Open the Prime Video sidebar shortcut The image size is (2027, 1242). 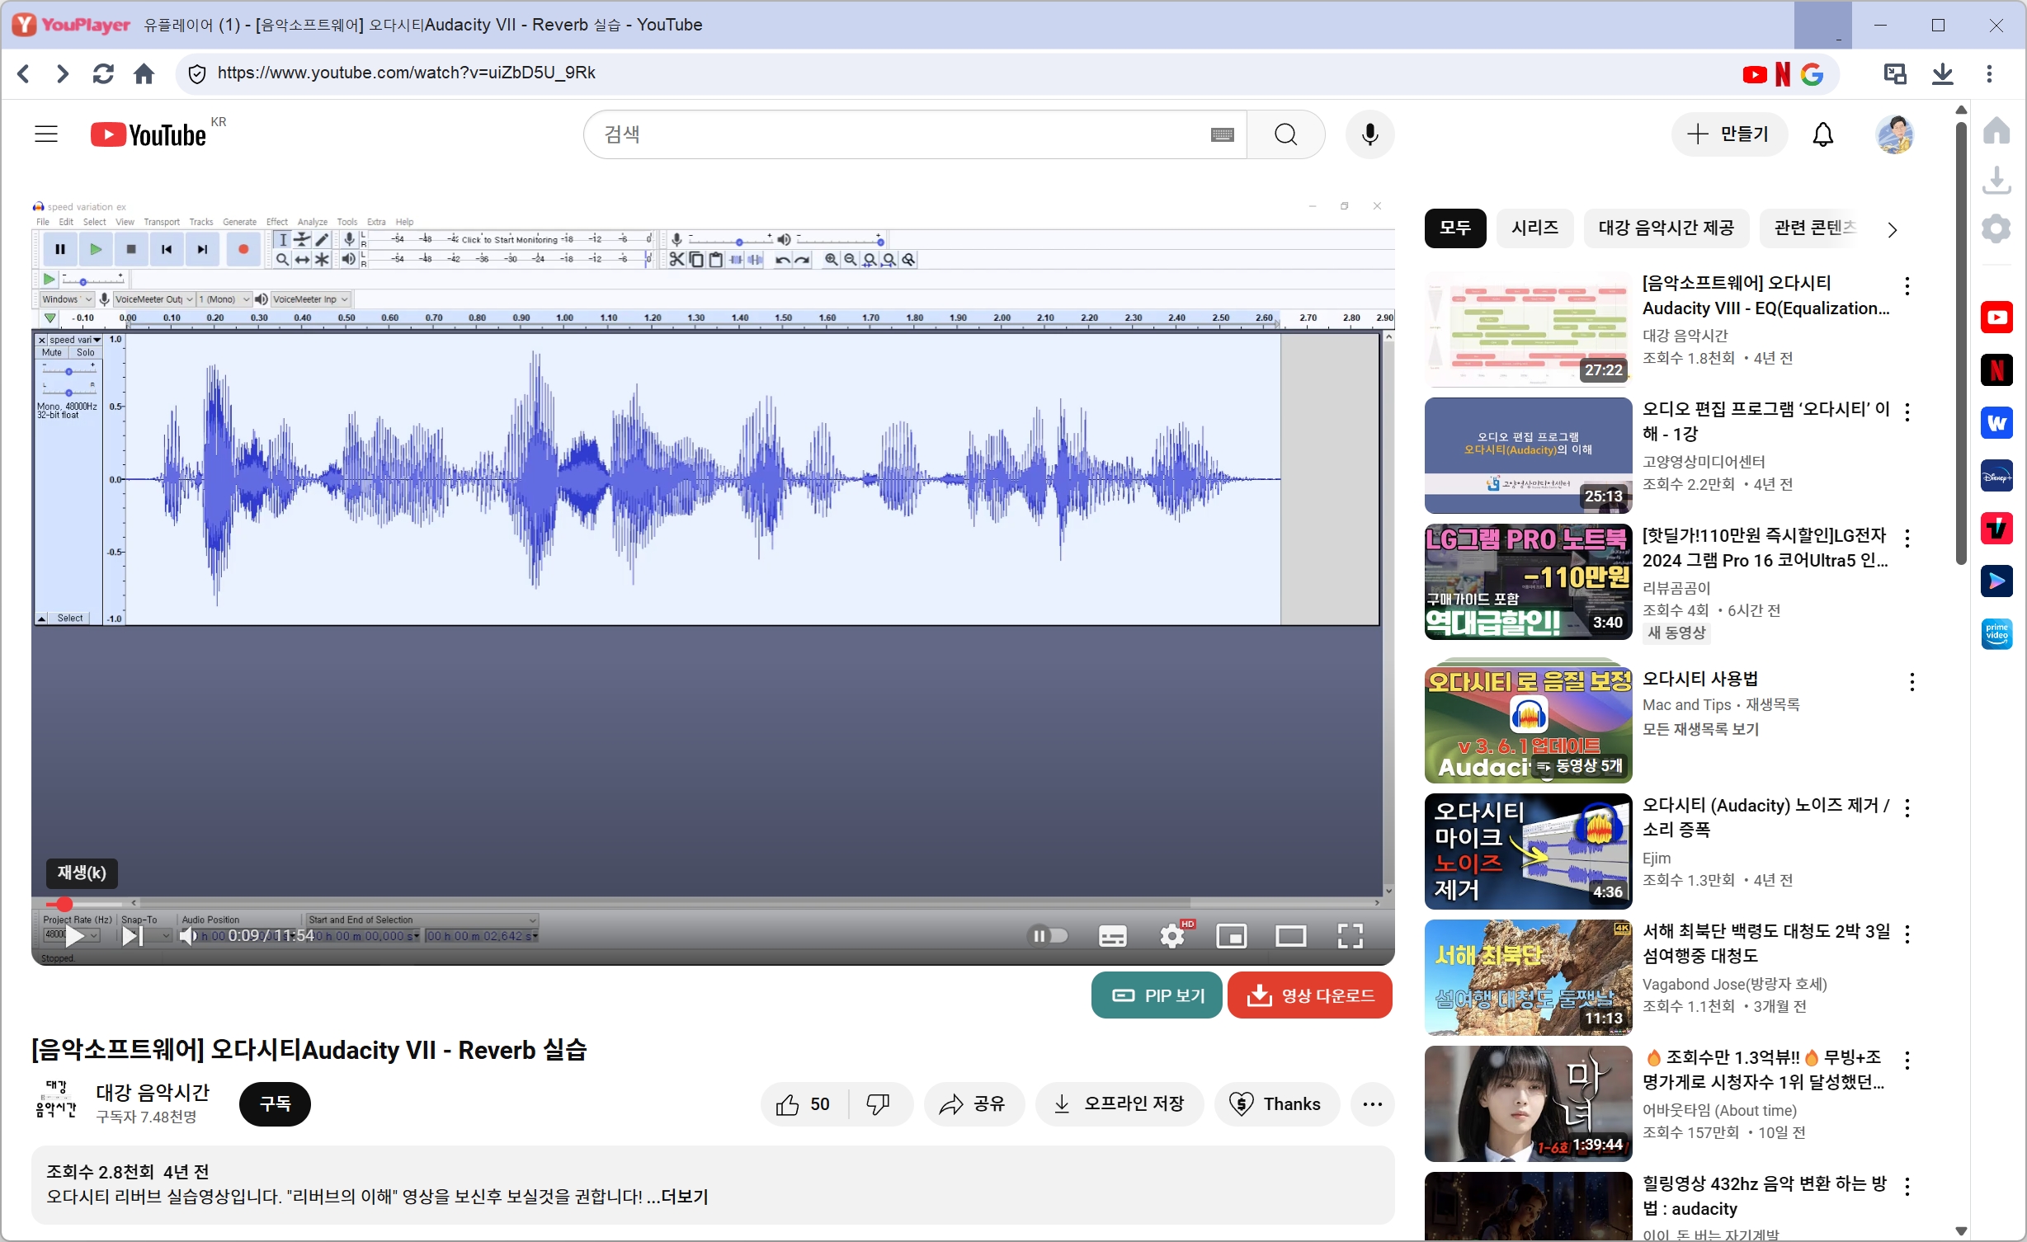[1996, 633]
